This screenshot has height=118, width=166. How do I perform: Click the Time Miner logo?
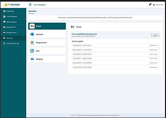12,5
